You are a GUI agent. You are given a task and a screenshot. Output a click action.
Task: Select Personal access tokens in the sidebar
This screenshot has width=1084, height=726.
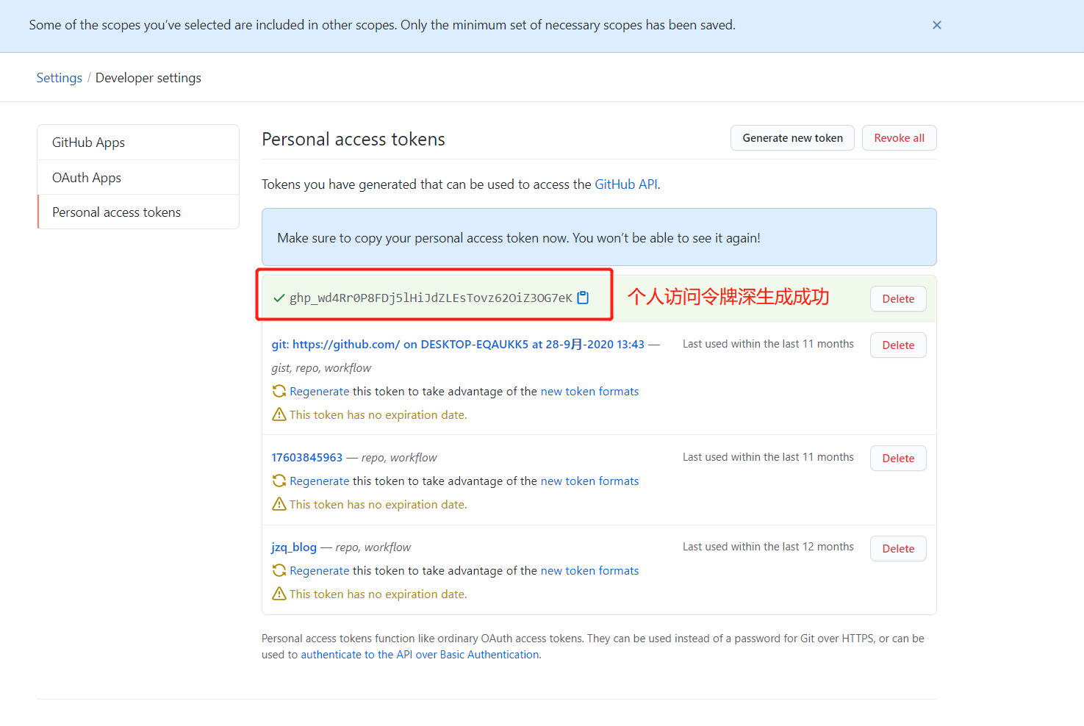coord(116,212)
